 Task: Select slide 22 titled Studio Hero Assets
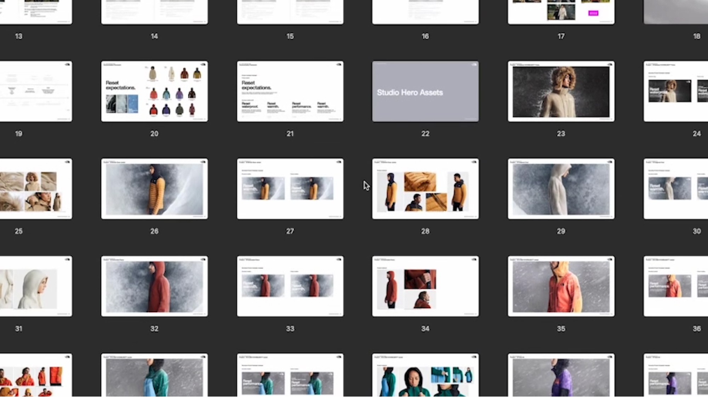425,91
